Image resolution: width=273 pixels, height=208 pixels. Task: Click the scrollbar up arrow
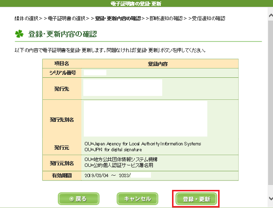coord(271,16)
